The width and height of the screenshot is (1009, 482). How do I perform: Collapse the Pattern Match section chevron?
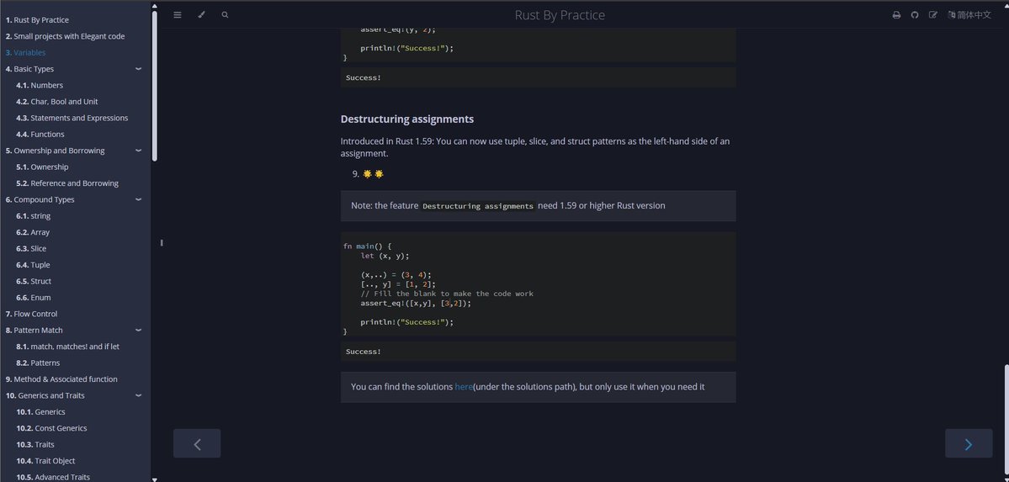point(138,330)
